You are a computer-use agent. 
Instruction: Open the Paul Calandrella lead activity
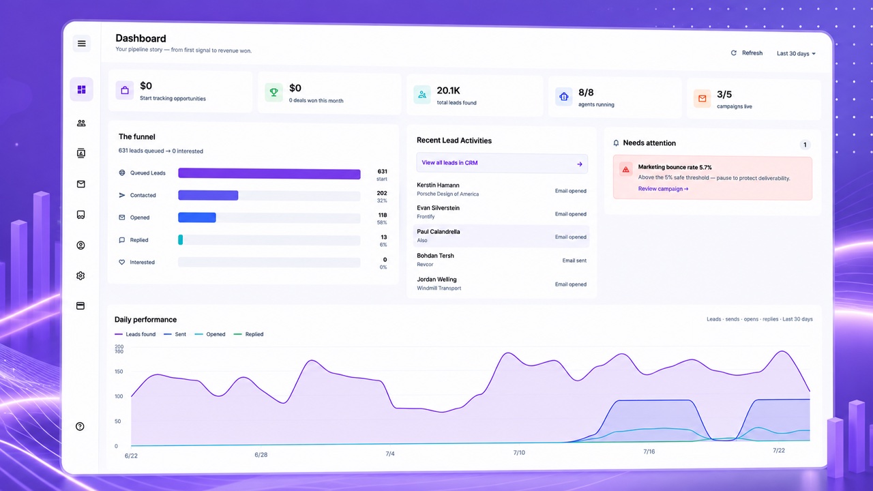tap(502, 236)
